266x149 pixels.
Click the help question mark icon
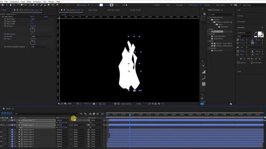pyautogui.click(x=203, y=66)
